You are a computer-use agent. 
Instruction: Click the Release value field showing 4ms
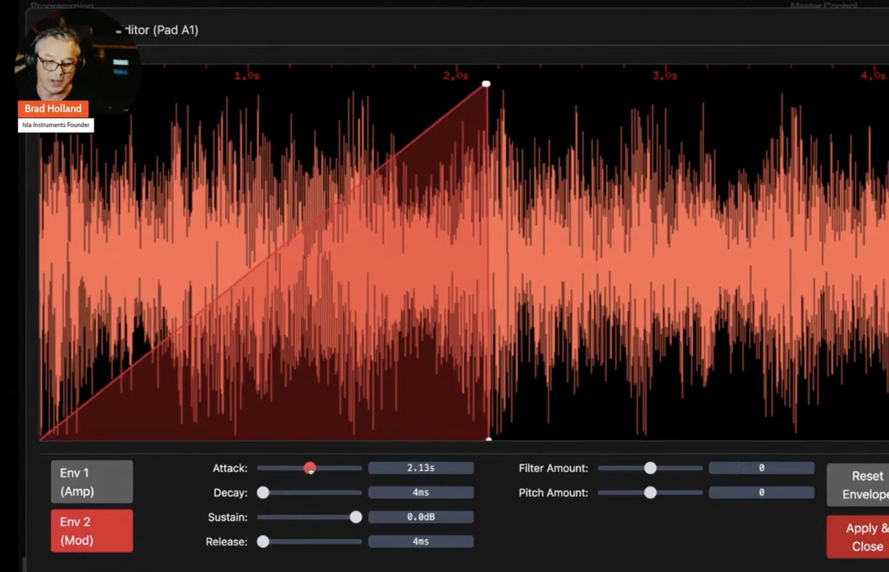[x=421, y=542]
